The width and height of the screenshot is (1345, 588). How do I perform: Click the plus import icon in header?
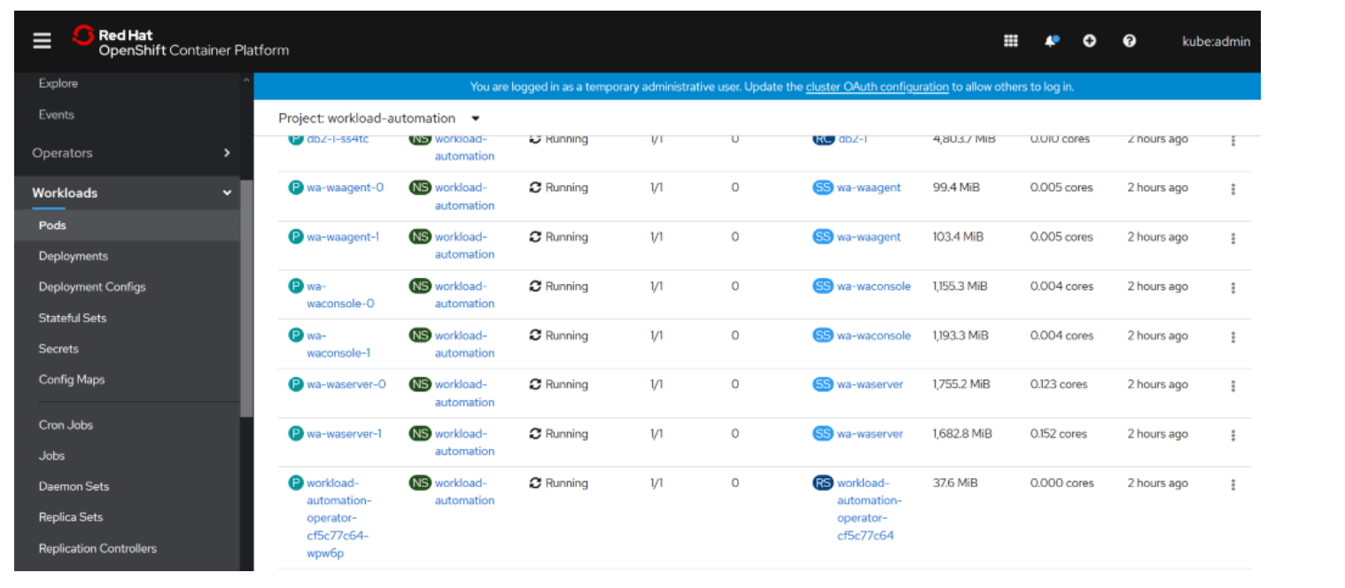click(1090, 41)
